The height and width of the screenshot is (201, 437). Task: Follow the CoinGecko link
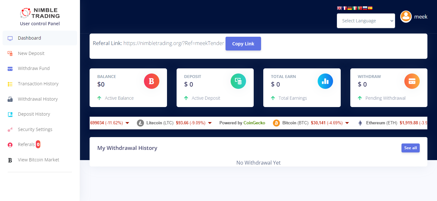pyautogui.click(x=254, y=123)
